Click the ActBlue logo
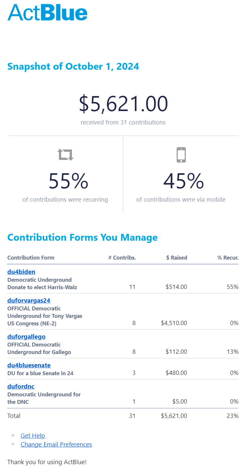 pyautogui.click(x=47, y=12)
